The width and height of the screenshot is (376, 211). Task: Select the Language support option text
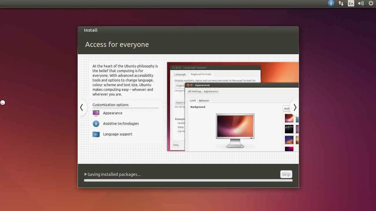tap(117, 134)
